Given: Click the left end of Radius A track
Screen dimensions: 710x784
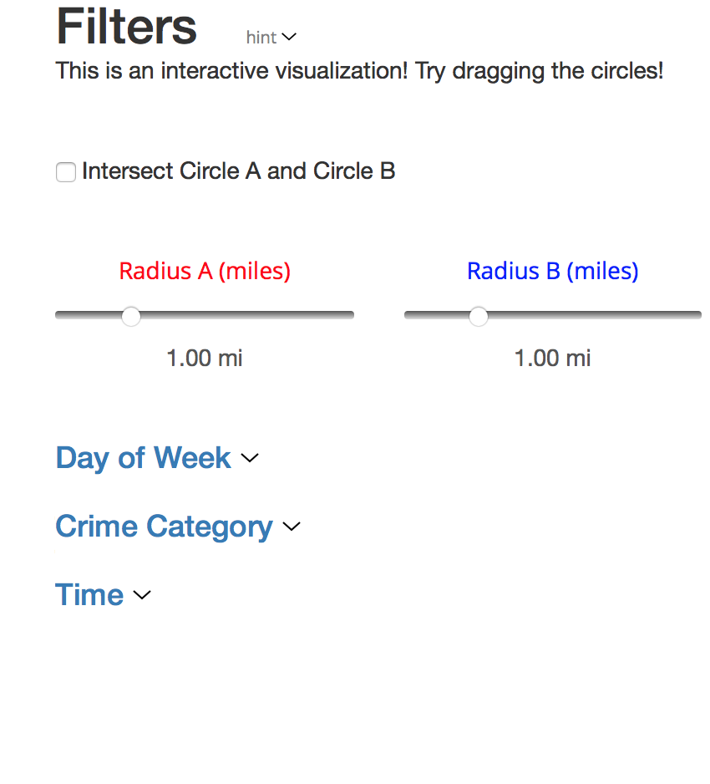Looking at the screenshot, I should pyautogui.click(x=59, y=315).
